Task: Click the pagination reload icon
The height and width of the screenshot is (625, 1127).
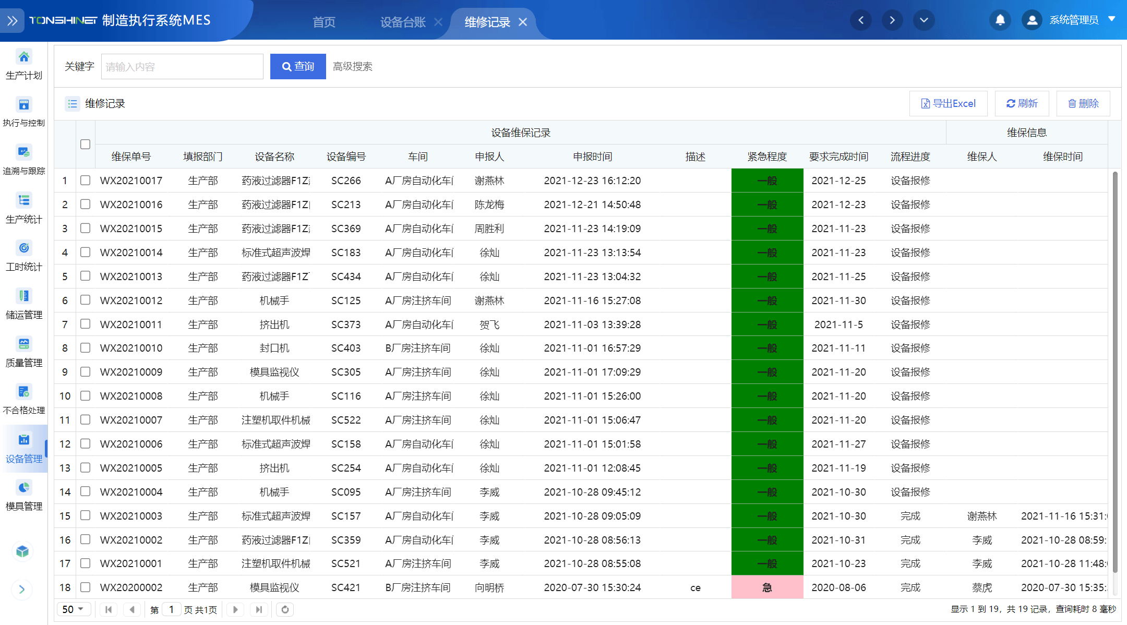Action: pyautogui.click(x=285, y=609)
